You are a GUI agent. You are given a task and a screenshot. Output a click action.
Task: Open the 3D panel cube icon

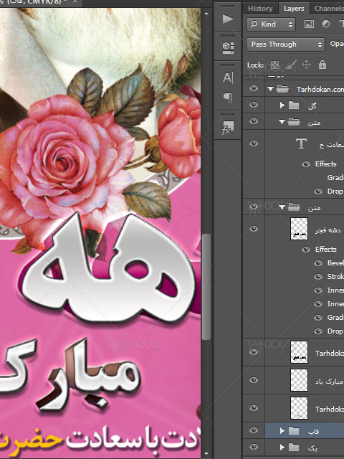[228, 47]
